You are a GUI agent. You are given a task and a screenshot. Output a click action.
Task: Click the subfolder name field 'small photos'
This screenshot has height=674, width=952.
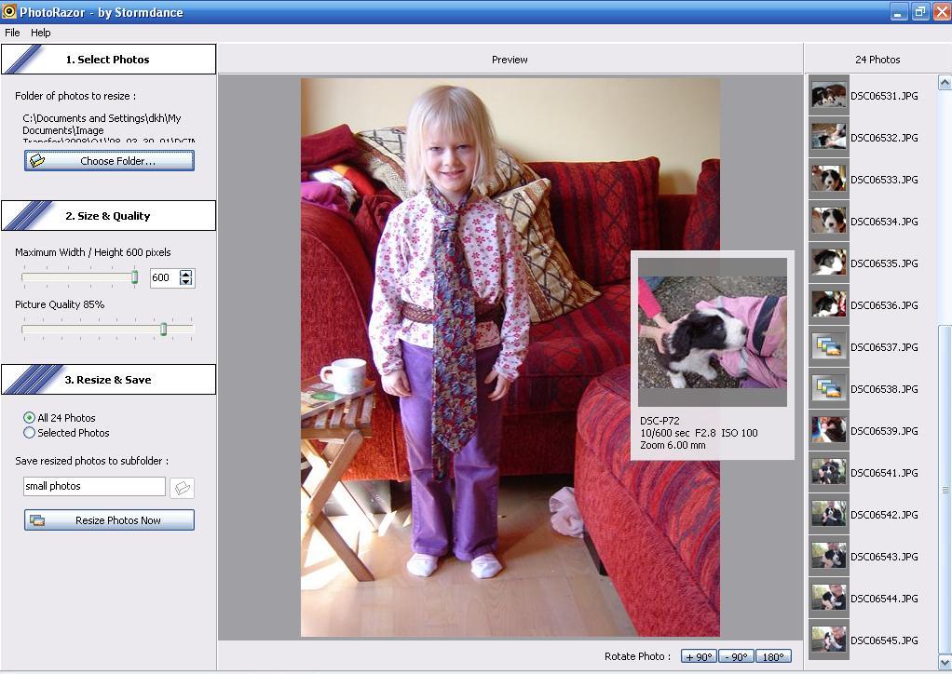click(94, 486)
